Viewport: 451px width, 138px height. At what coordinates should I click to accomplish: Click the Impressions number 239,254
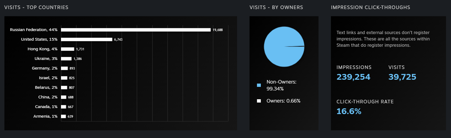pyautogui.click(x=353, y=77)
